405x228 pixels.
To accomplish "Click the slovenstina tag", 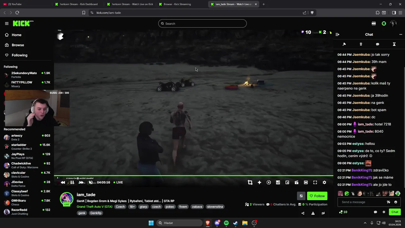I will click(215, 207).
